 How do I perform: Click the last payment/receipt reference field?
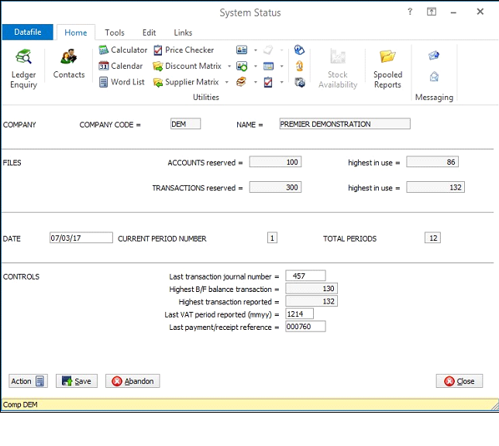pos(305,327)
